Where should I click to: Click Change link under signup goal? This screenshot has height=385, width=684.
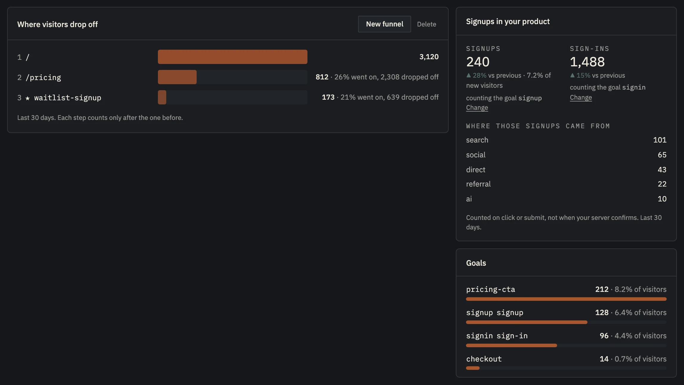tap(477, 107)
